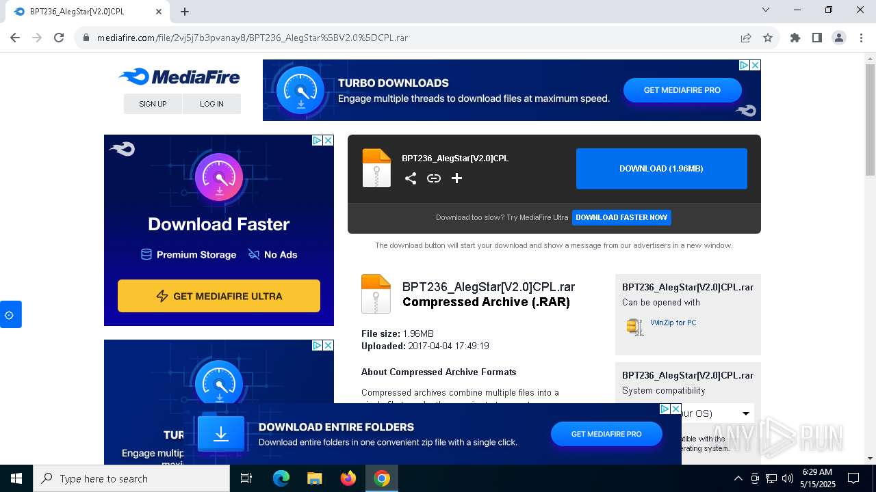
Task: Open the volume control in system tray
Action: point(788,478)
